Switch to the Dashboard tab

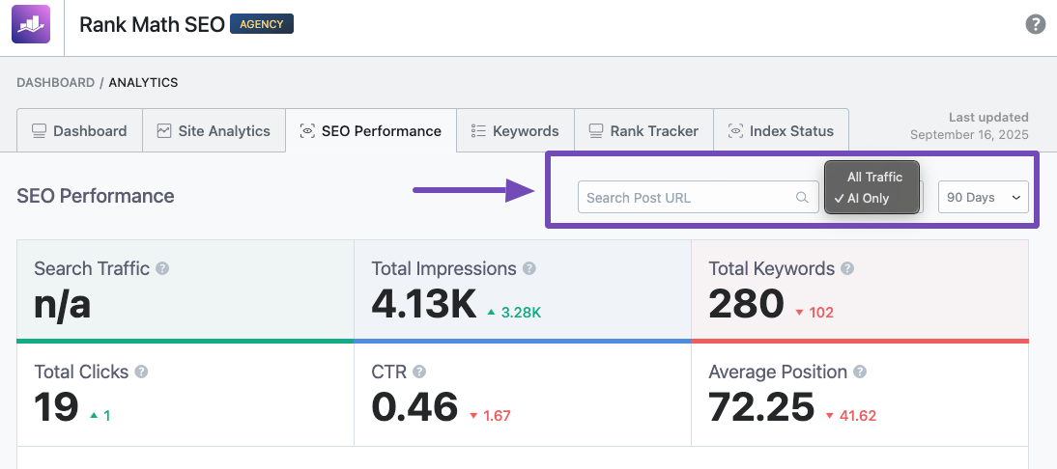[x=79, y=131]
